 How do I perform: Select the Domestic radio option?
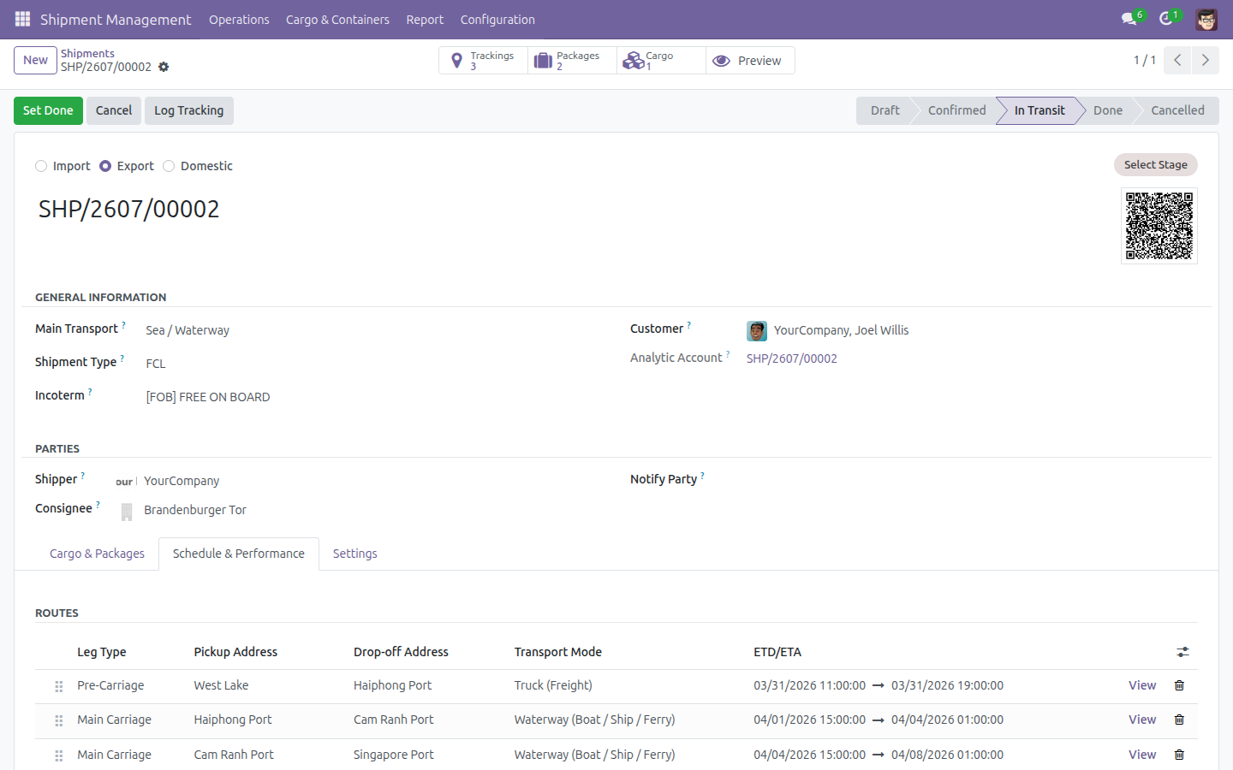coord(169,166)
